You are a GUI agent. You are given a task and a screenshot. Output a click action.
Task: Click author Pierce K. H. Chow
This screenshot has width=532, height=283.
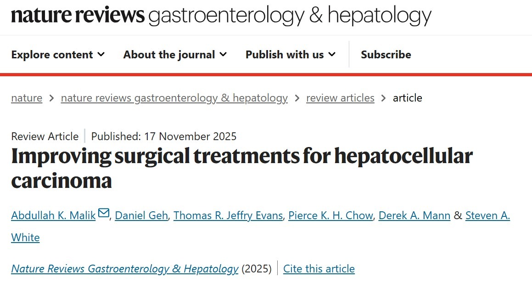tap(330, 215)
